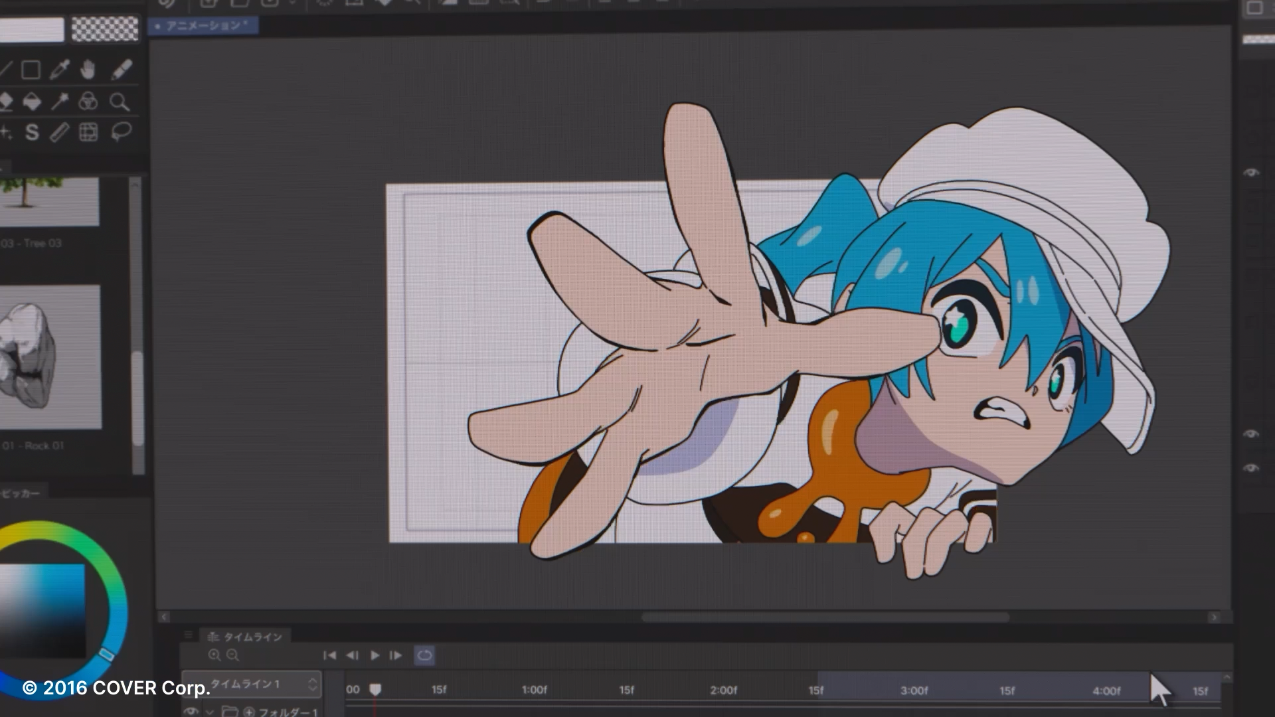The image size is (1275, 717).
Task: Step forward one frame
Action: pyautogui.click(x=396, y=655)
